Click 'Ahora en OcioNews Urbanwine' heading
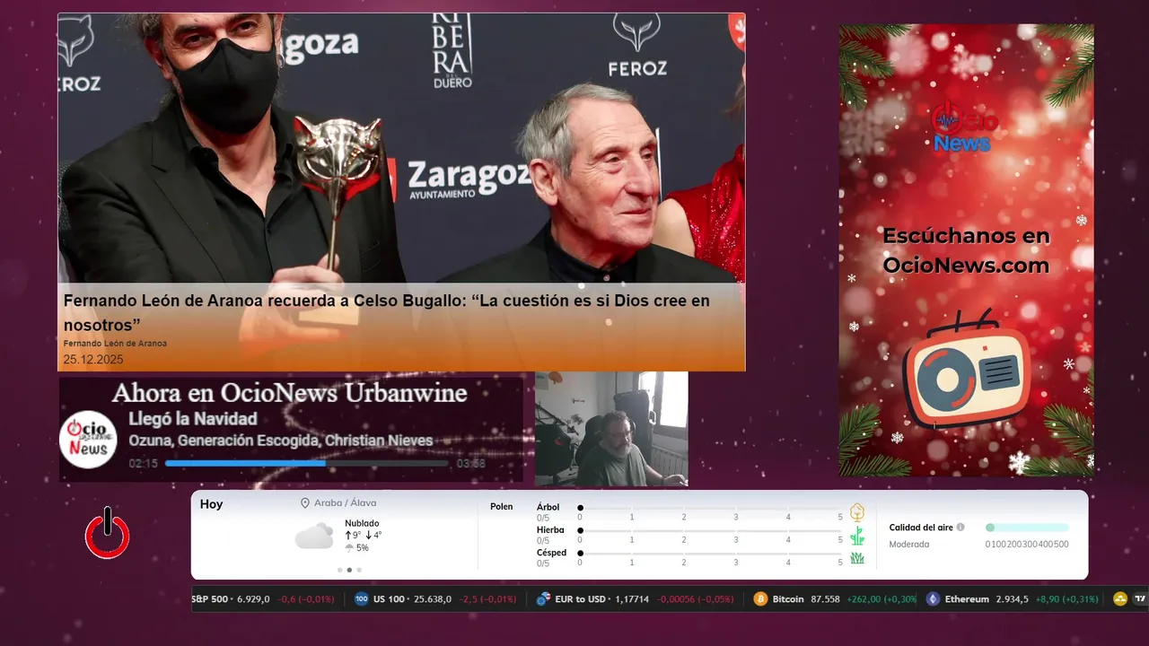 tap(290, 393)
